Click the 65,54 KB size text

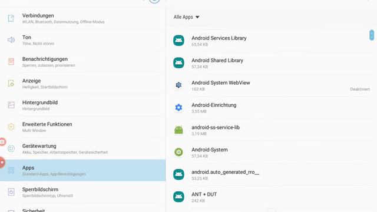coord(200,45)
